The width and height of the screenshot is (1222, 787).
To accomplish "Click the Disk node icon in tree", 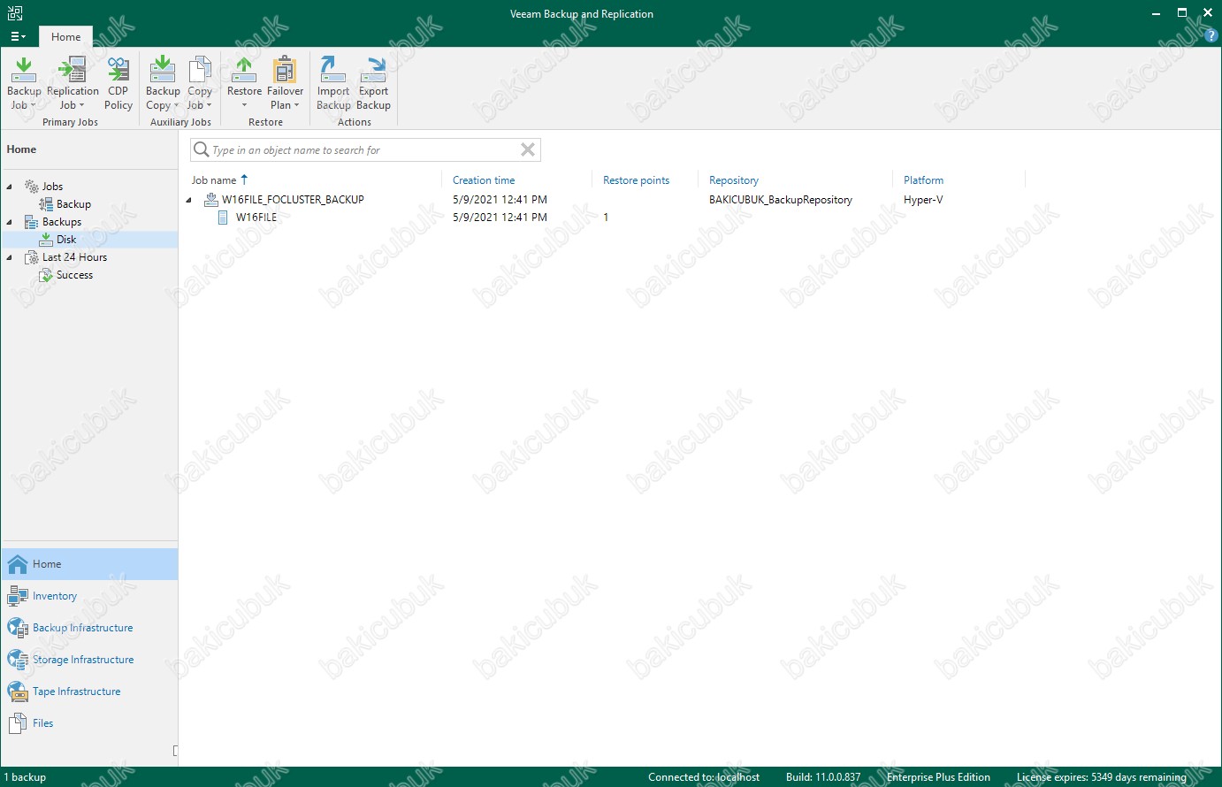I will tap(46, 240).
